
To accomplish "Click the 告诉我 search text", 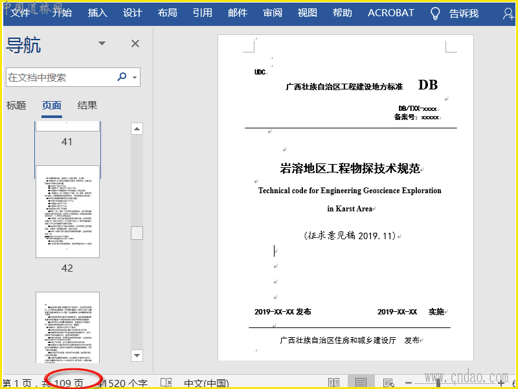I will tap(464, 13).
